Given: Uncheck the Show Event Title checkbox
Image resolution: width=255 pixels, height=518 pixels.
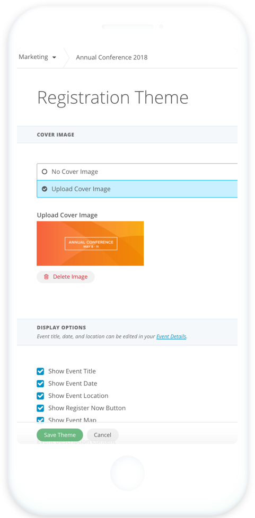Looking at the screenshot, I should coord(40,371).
